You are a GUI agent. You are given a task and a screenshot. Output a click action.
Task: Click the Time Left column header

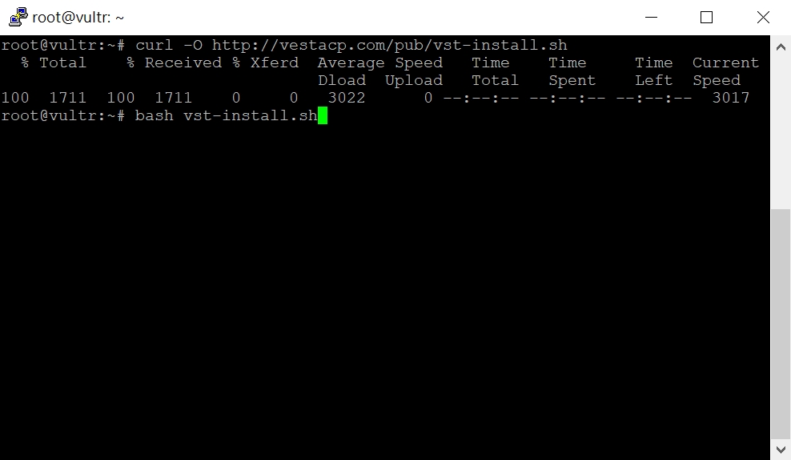(x=654, y=71)
